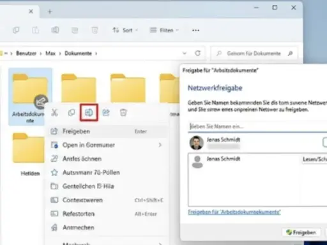Click the Copy icon in the toolbar

coord(16,30)
